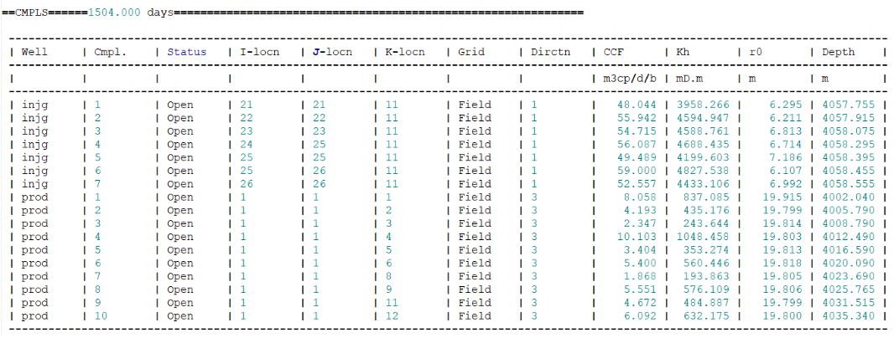Click the J-locn column header

pyautogui.click(x=332, y=52)
